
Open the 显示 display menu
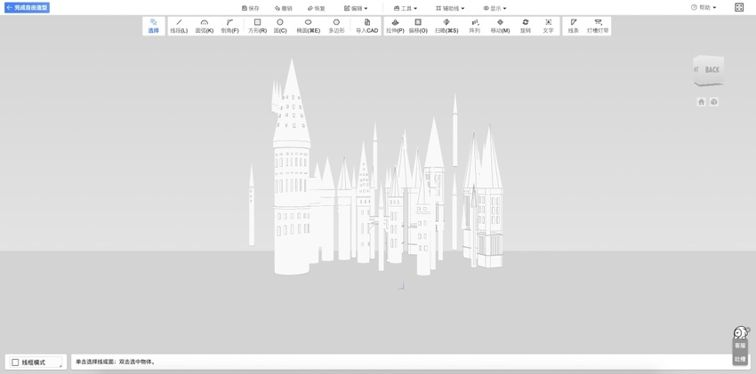495,8
